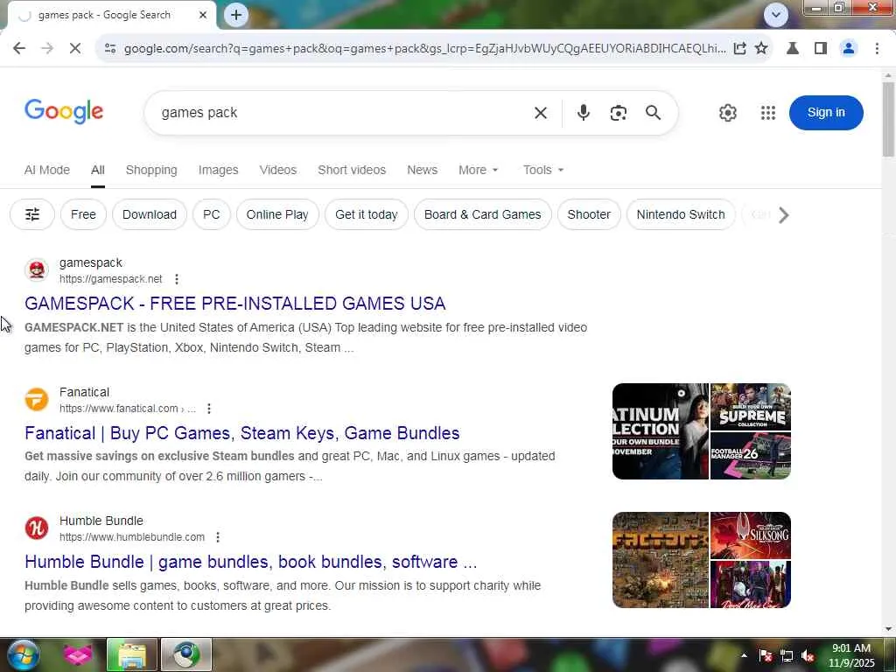Switch to AI Mode tab
Image resolution: width=896 pixels, height=672 pixels.
click(47, 171)
